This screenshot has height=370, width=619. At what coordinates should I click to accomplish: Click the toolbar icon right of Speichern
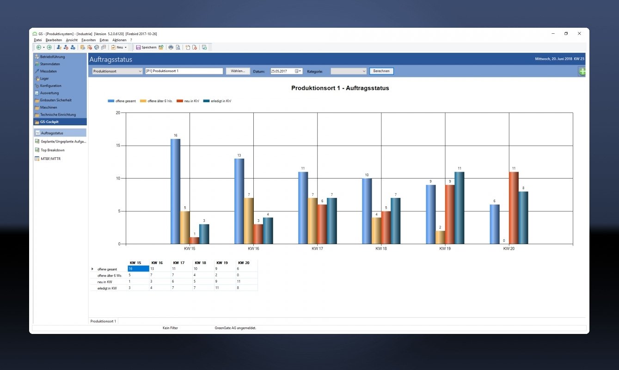click(x=161, y=47)
